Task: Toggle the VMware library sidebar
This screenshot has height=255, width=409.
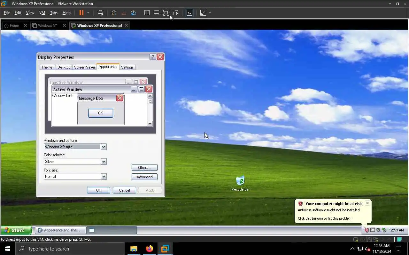Action: click(x=147, y=13)
